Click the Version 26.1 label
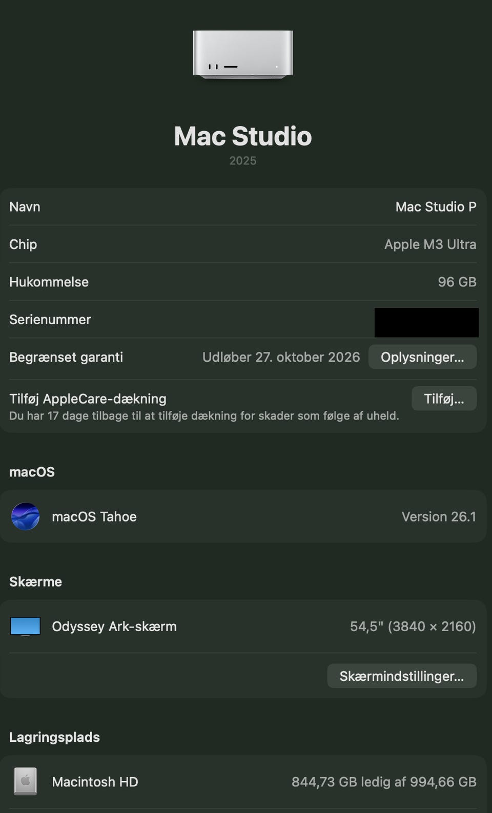The image size is (492, 813). click(439, 516)
